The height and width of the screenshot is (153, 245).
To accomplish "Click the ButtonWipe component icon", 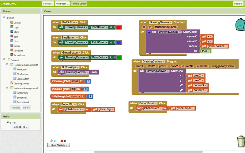I will (15, 93).
